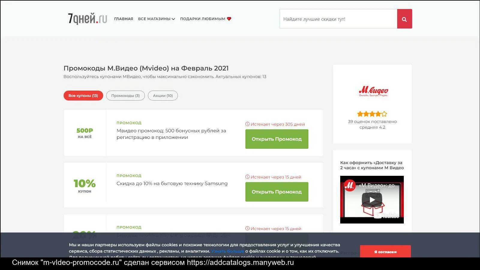Play the М.Видео delivery video
Viewport: 480px width, 270px height.
pyautogui.click(x=372, y=199)
